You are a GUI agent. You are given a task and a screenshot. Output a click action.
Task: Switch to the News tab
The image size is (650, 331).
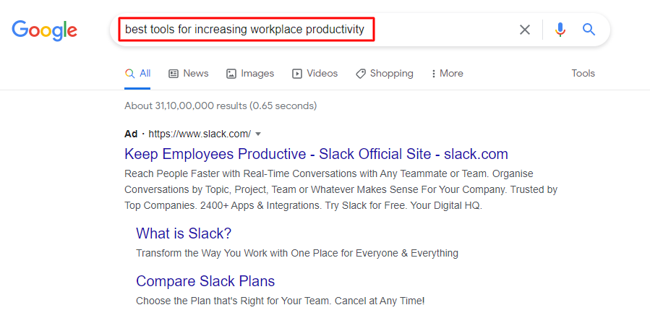[x=189, y=74]
